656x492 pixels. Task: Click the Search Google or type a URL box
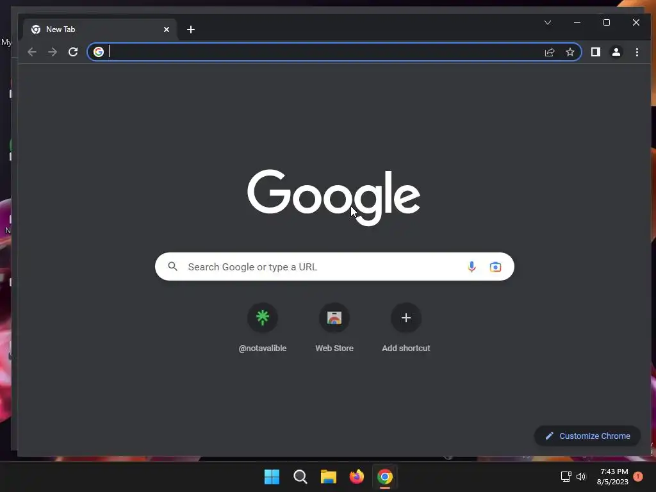click(x=334, y=266)
